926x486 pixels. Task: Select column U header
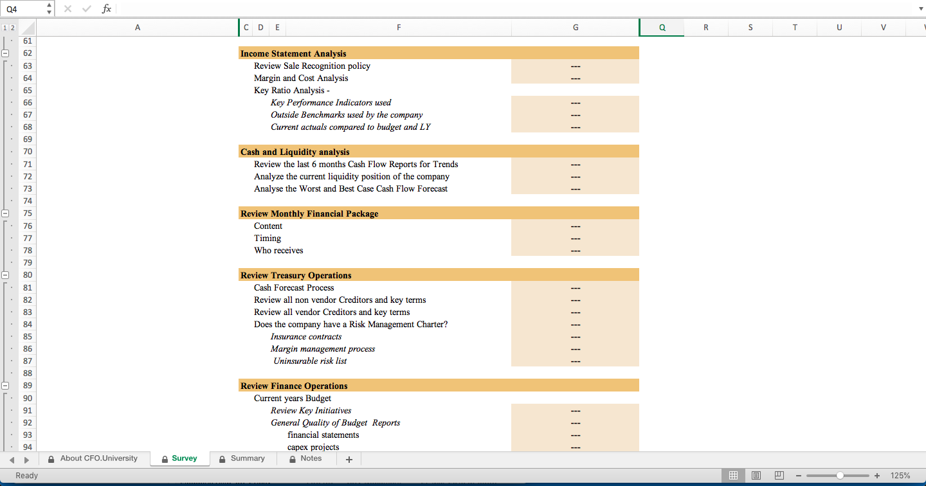pos(839,27)
